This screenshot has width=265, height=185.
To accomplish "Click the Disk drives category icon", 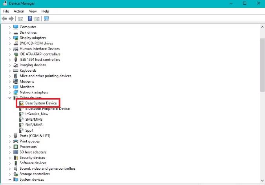I will tap(16, 33).
